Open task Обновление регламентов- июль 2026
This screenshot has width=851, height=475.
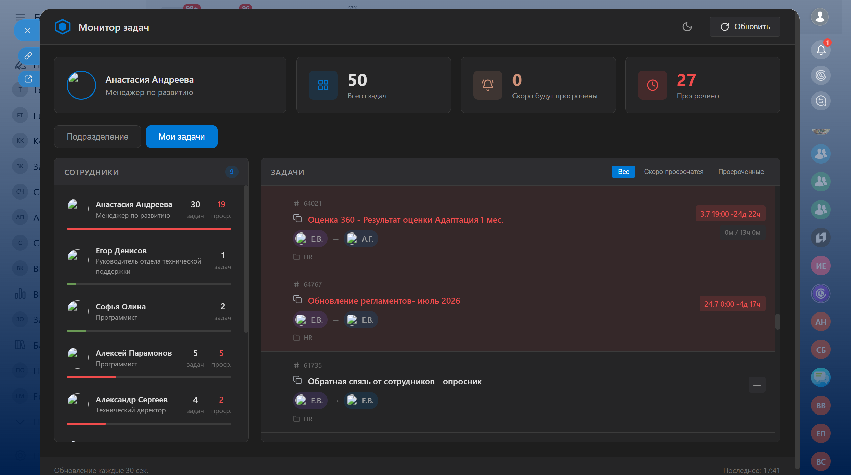(x=384, y=301)
